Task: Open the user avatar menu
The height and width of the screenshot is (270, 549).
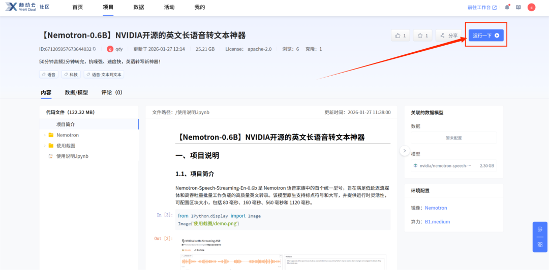Action: [532, 7]
